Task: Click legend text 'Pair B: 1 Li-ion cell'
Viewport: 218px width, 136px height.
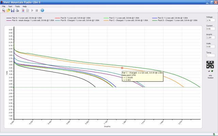Action: (68, 18)
